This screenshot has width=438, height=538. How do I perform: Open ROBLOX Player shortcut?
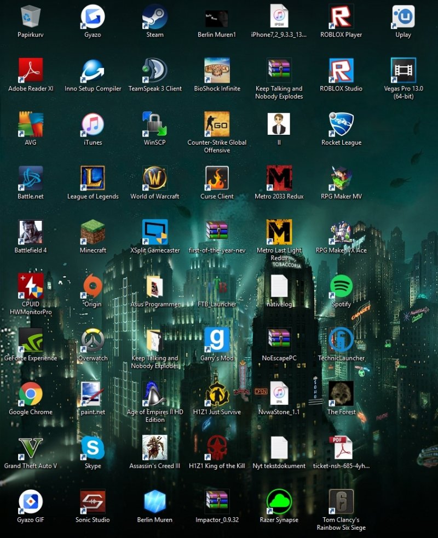[341, 16]
